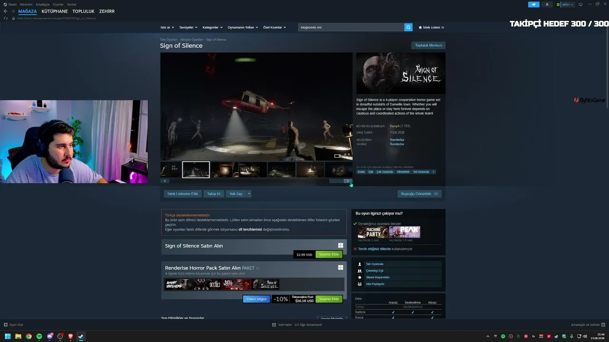
Task: Switch to Steam in the taskbar
Action: tap(81, 336)
